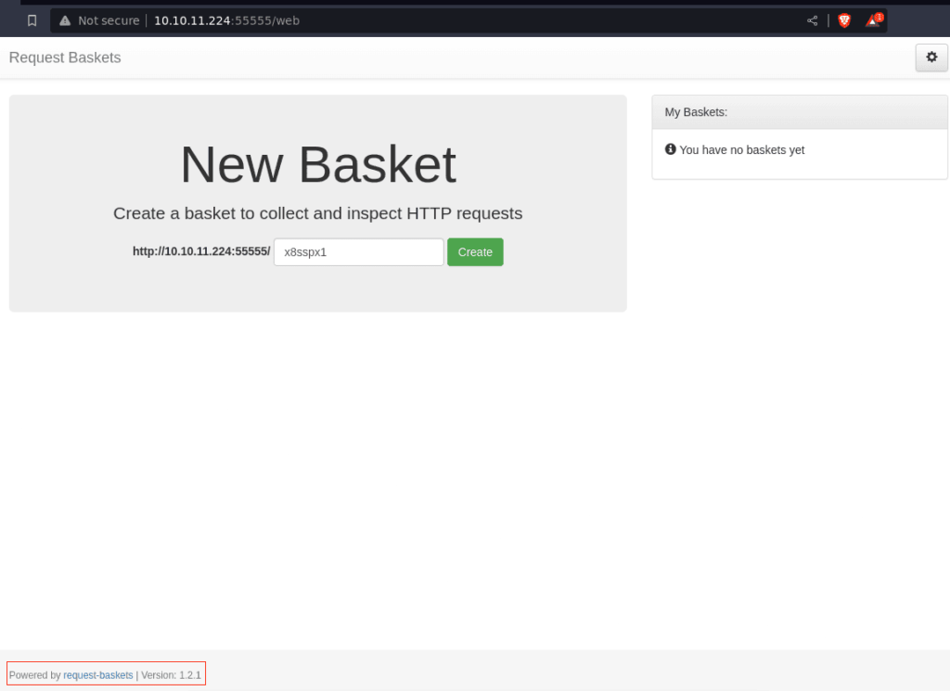Open the settings gear button
950x691 pixels.
[931, 58]
